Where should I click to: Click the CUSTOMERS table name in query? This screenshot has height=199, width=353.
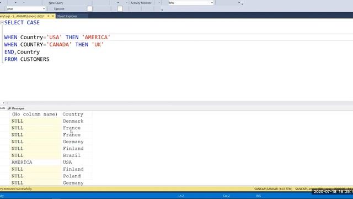[x=35, y=59]
